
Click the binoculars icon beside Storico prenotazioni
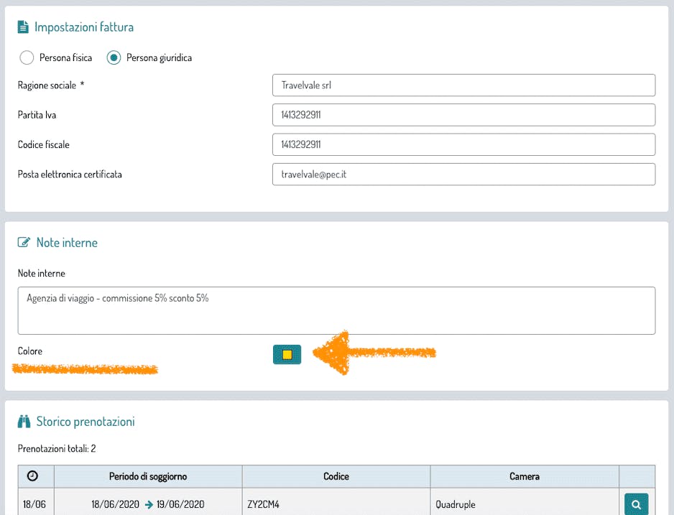click(x=24, y=422)
